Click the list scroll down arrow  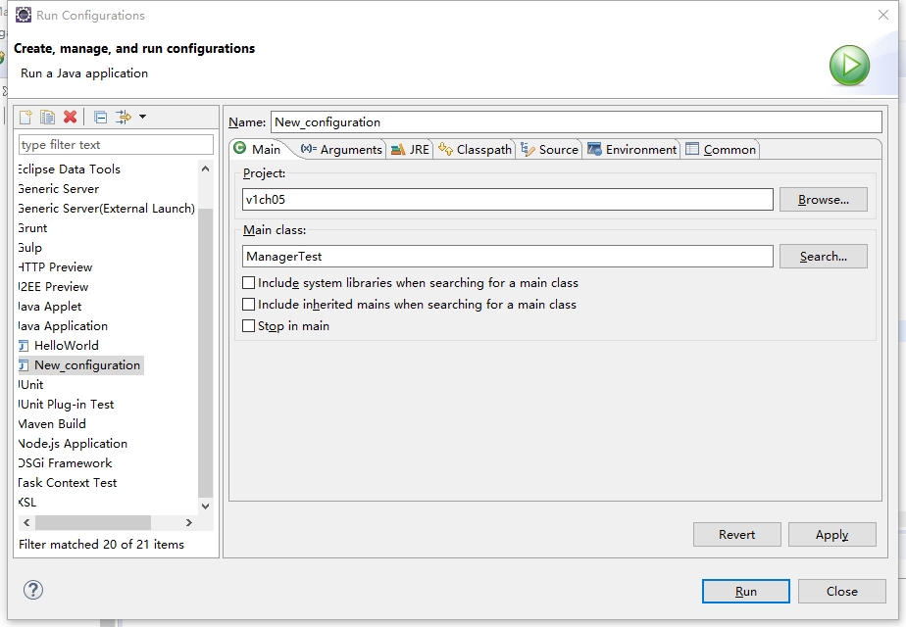tap(205, 506)
